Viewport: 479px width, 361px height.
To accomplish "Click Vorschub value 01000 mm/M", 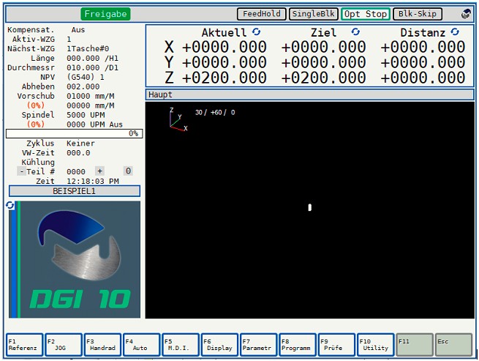I will 91,96.
